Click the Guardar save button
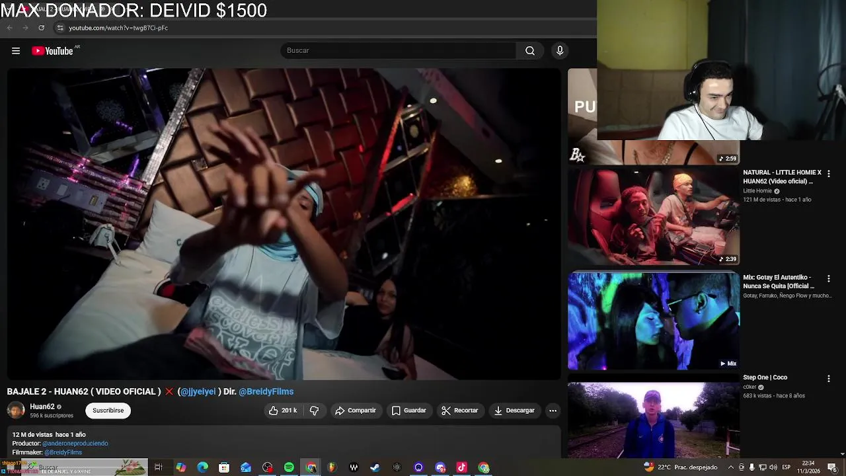This screenshot has width=846, height=476. click(409, 411)
